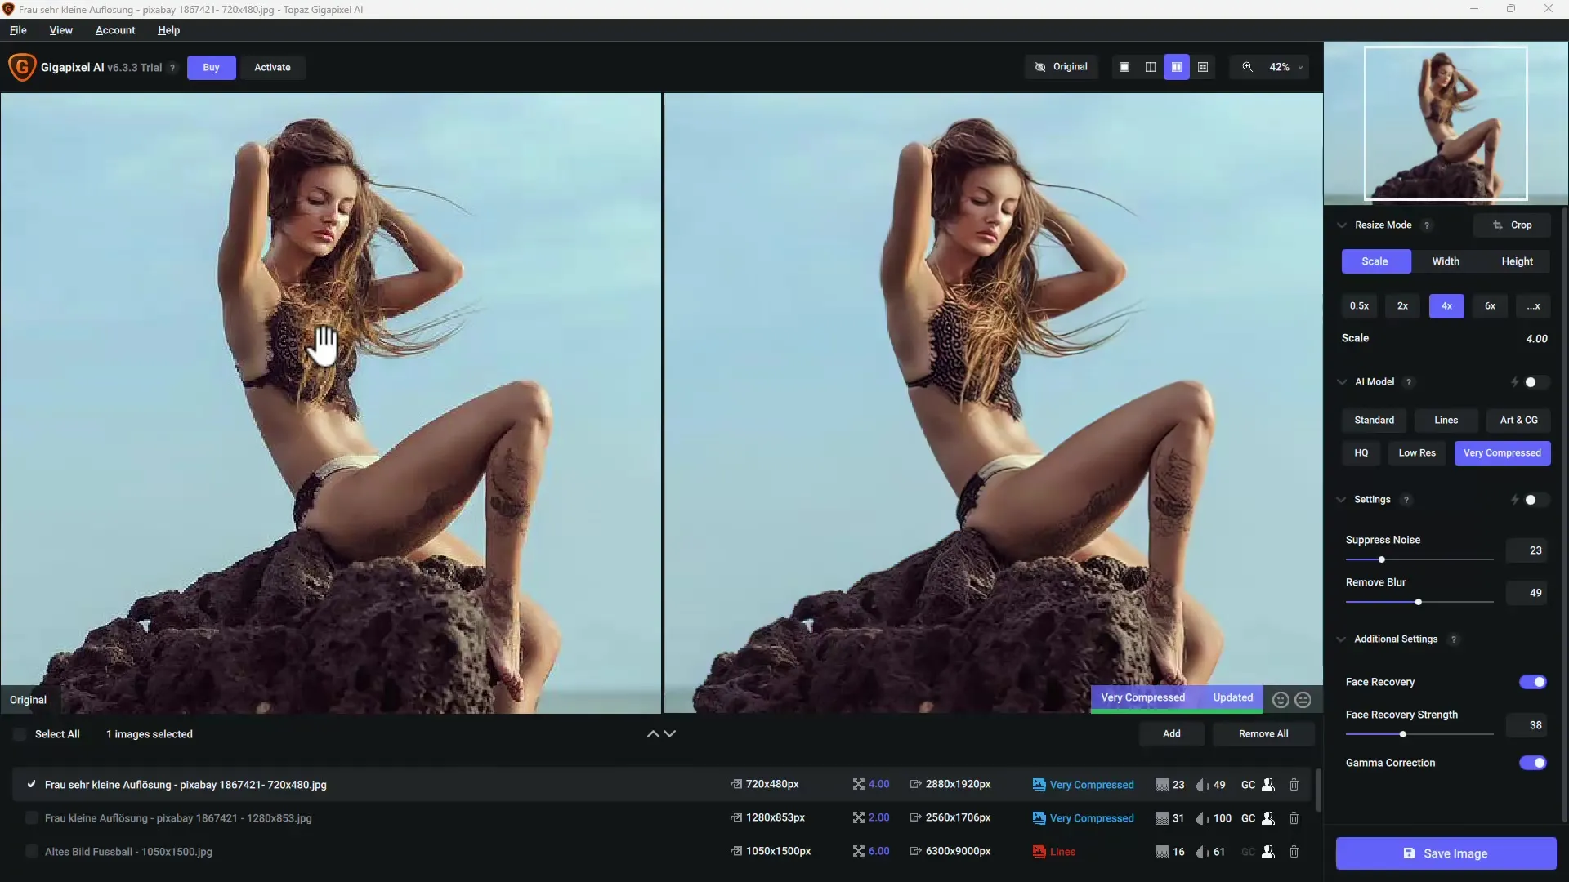Open the File menu

point(17,29)
